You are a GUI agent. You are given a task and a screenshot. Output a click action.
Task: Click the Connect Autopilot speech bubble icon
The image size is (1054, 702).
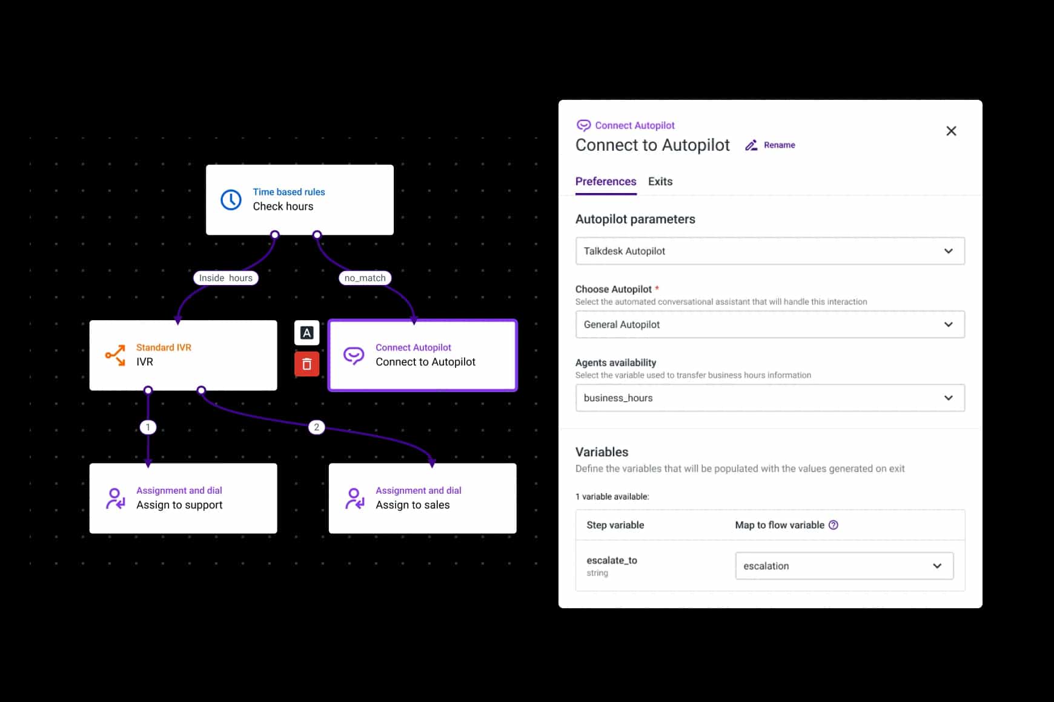353,355
